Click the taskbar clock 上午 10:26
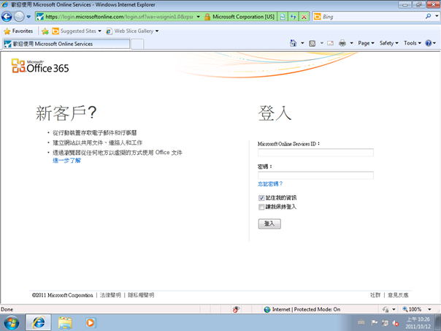 click(418, 319)
